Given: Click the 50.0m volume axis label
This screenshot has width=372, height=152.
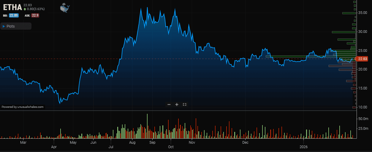Looking at the screenshot, I should coord(363,119).
